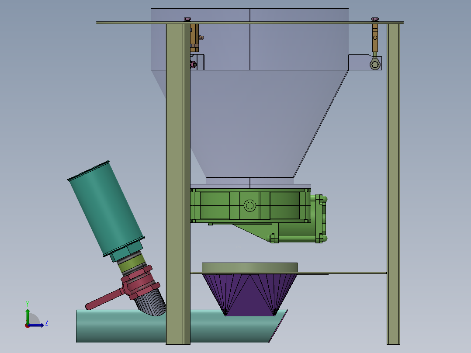Image resolution: width=471 pixels, height=353 pixels.
Task: Select the top-right hex bolt on plate
Action: 375,20
